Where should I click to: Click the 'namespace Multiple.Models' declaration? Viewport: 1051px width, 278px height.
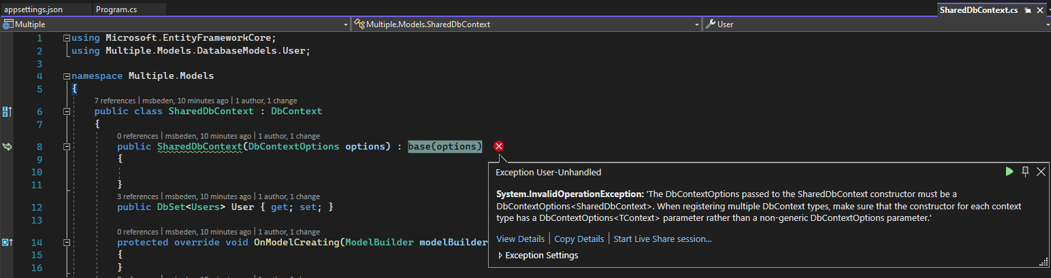coord(142,76)
